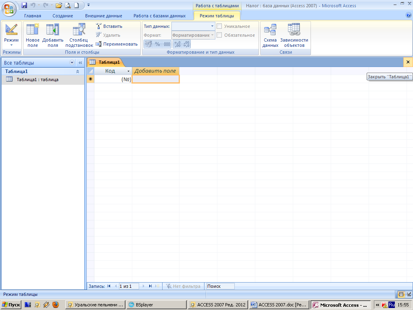Click the select-all corner cell
This screenshot has height=310, width=413.
tap(90, 71)
